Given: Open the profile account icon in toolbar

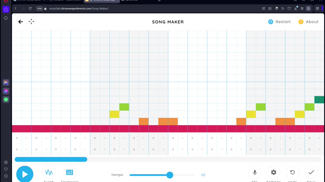Looking at the screenshot, I should (x=308, y=8).
